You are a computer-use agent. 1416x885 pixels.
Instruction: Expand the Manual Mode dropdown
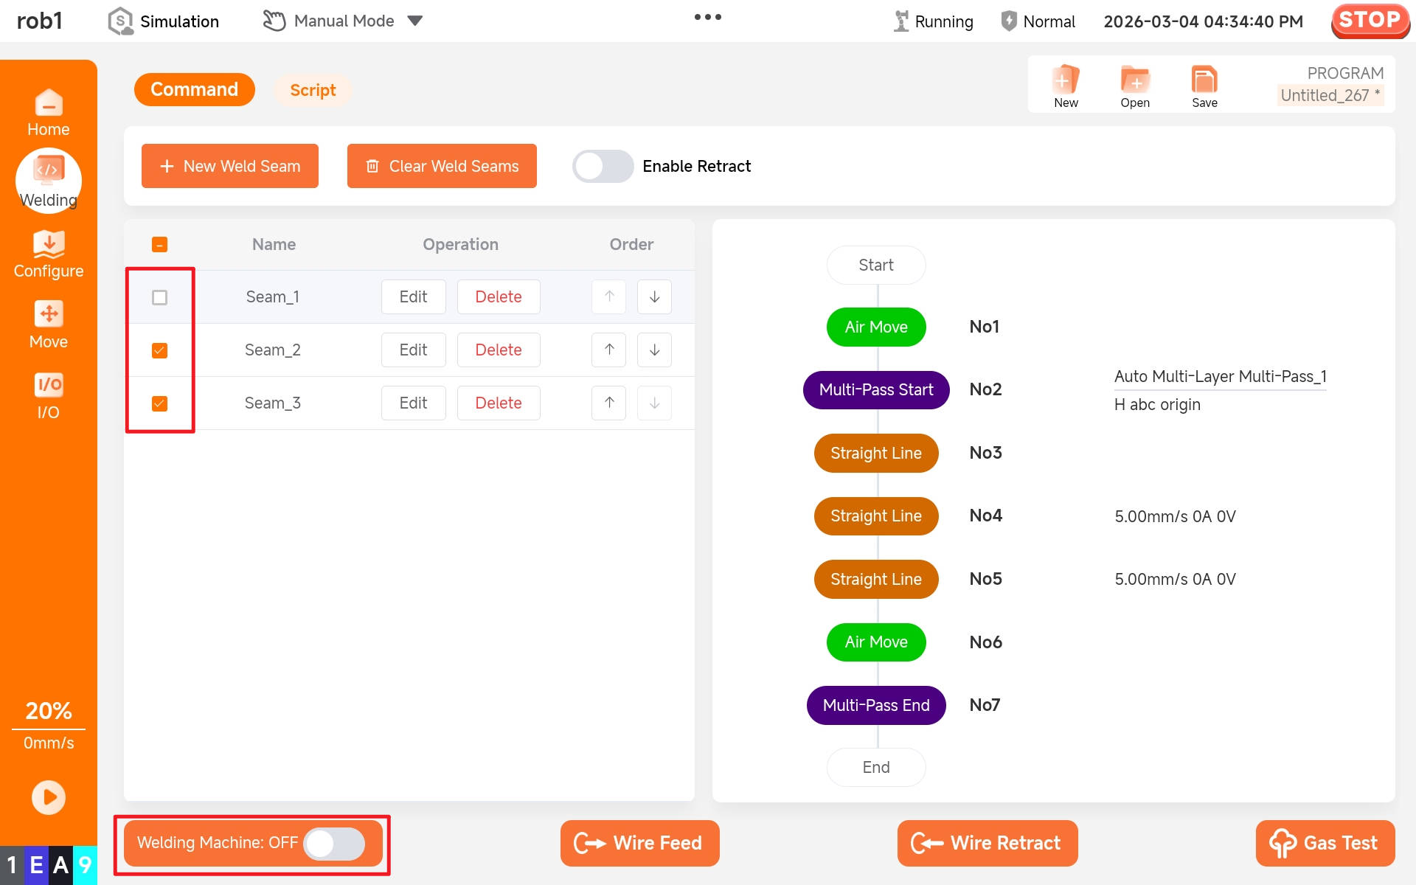click(415, 21)
